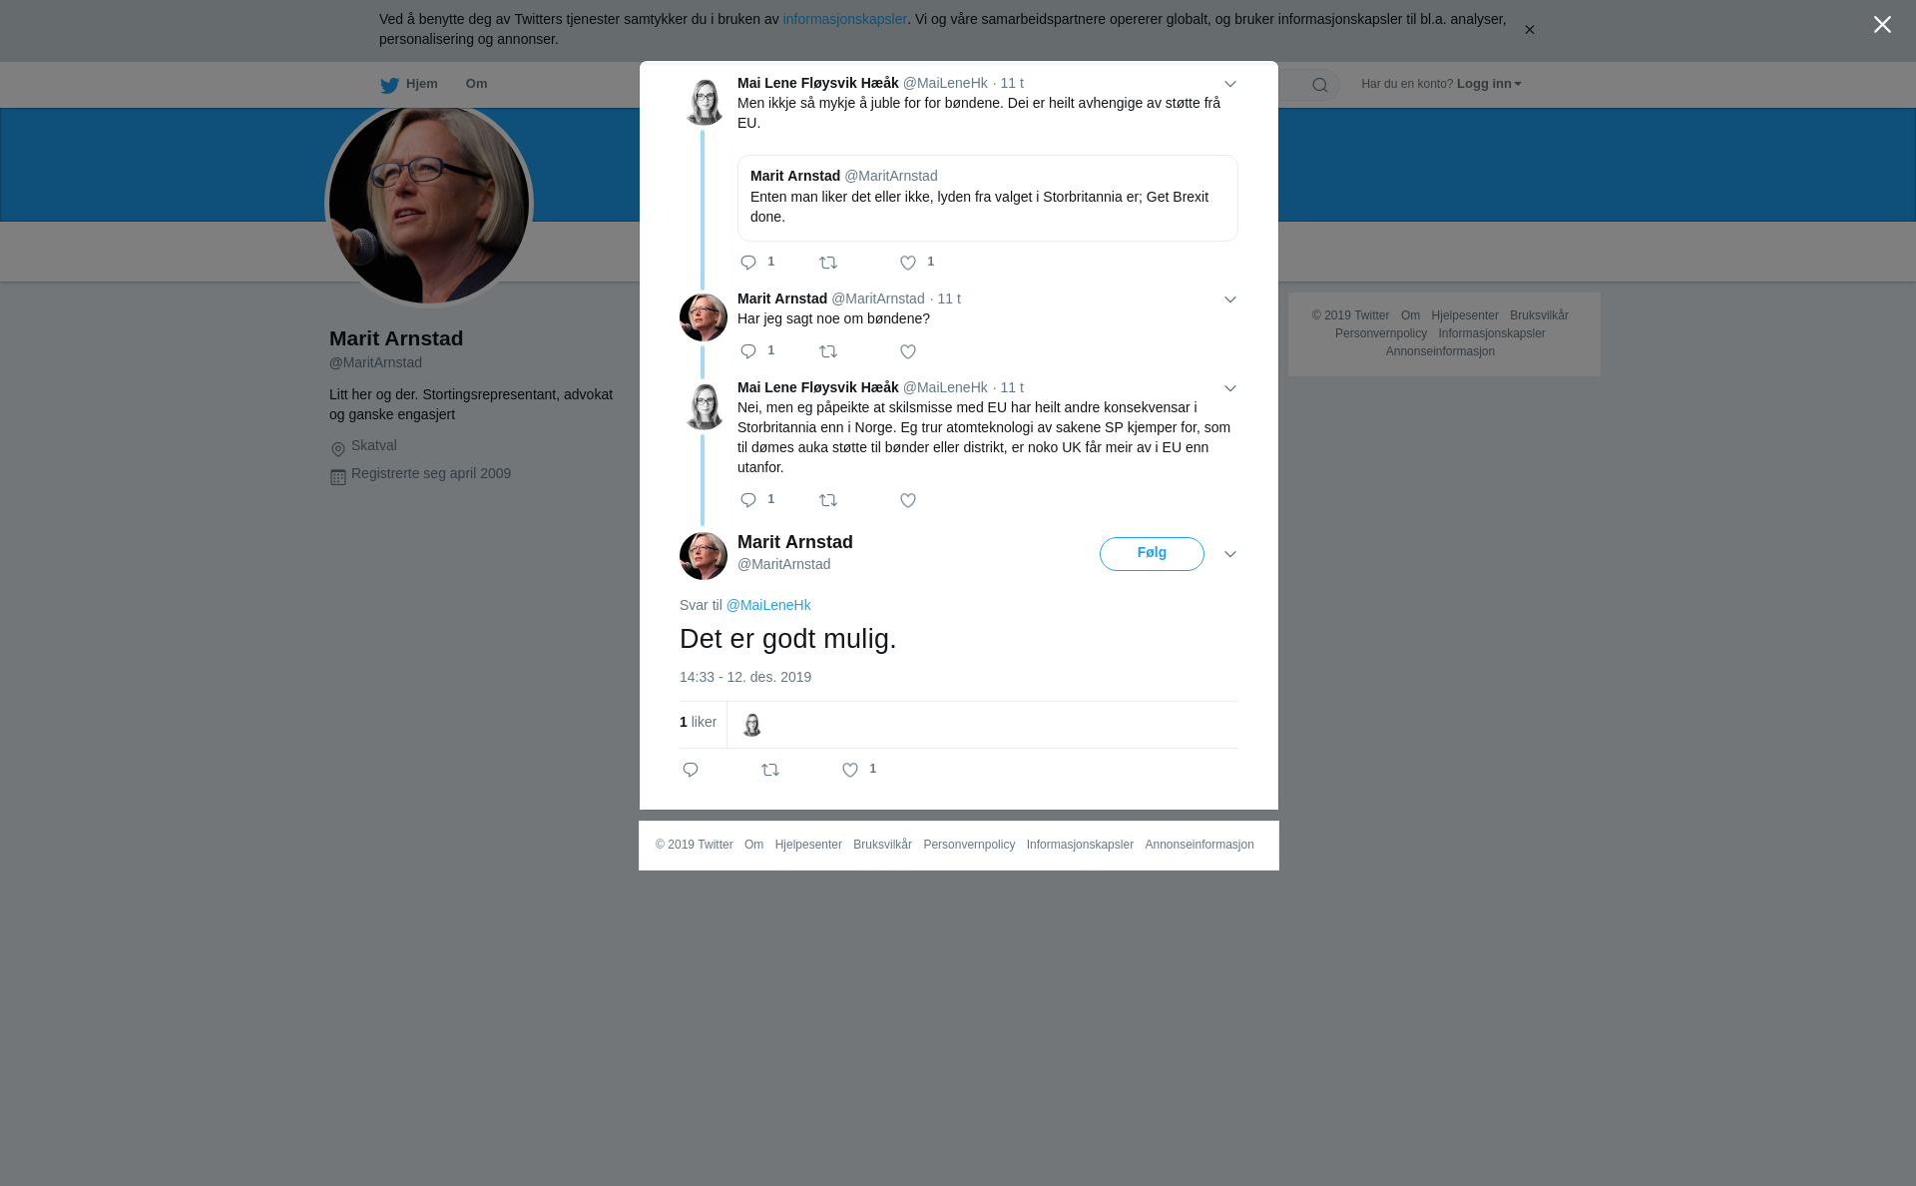Expand options chevron on Mai Lene's first tweet
The width and height of the screenshot is (1916, 1186).
[x=1230, y=84]
